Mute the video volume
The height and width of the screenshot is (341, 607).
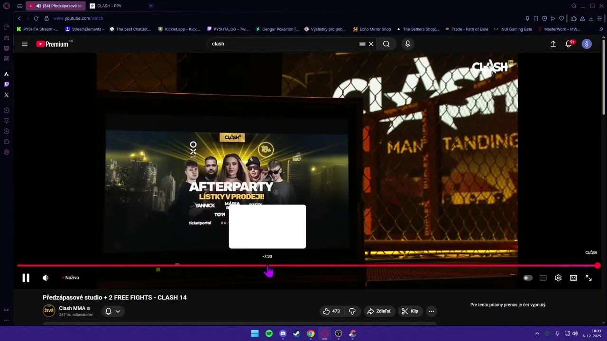[x=46, y=278]
